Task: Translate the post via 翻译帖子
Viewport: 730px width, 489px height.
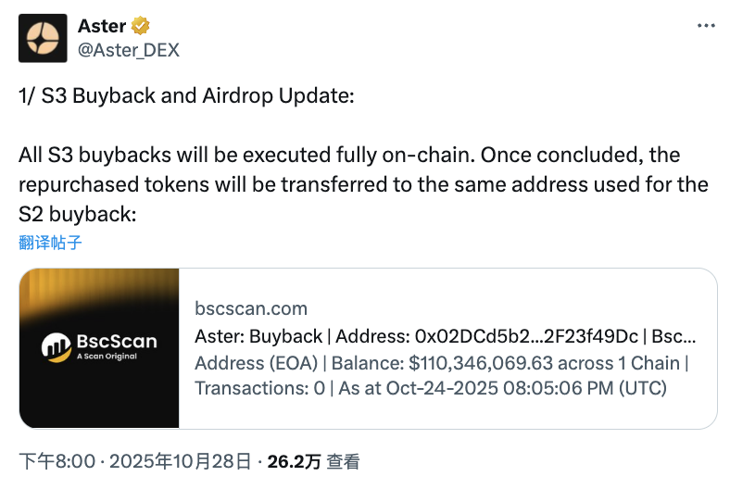Action: point(50,243)
